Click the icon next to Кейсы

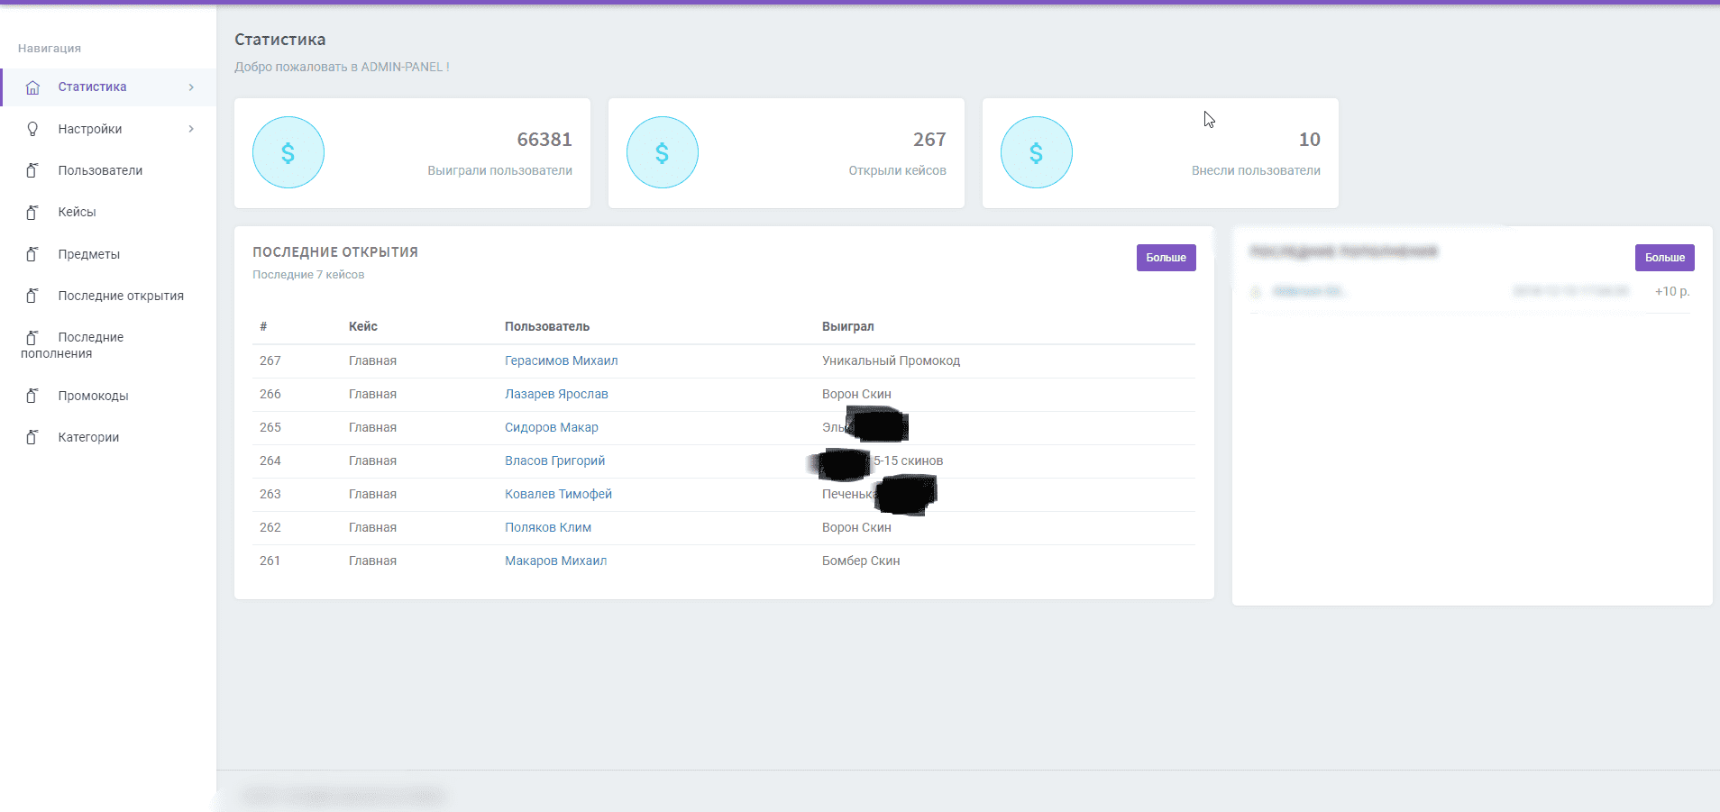32,212
